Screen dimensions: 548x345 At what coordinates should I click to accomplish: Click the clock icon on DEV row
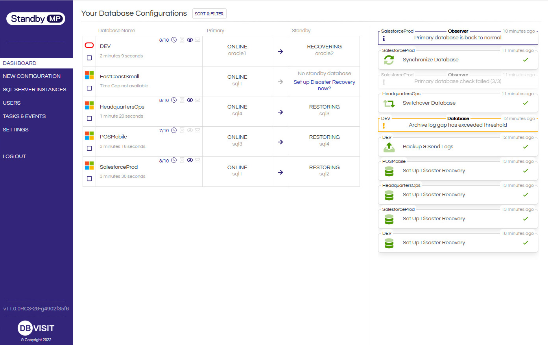[174, 40]
